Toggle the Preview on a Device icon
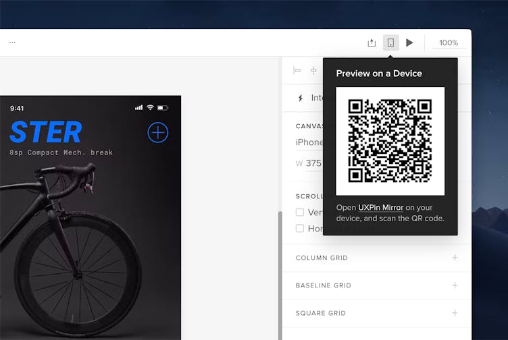 390,42
